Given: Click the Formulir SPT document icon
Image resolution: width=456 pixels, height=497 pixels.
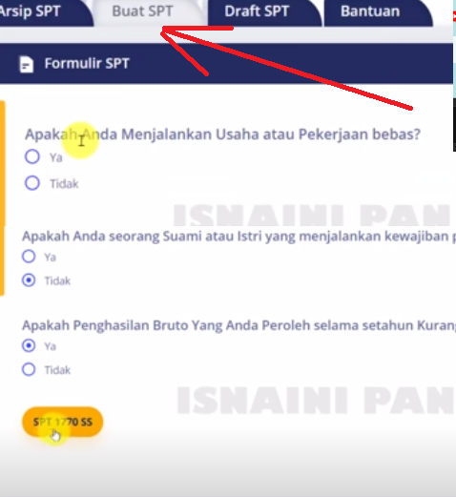Looking at the screenshot, I should (x=27, y=64).
